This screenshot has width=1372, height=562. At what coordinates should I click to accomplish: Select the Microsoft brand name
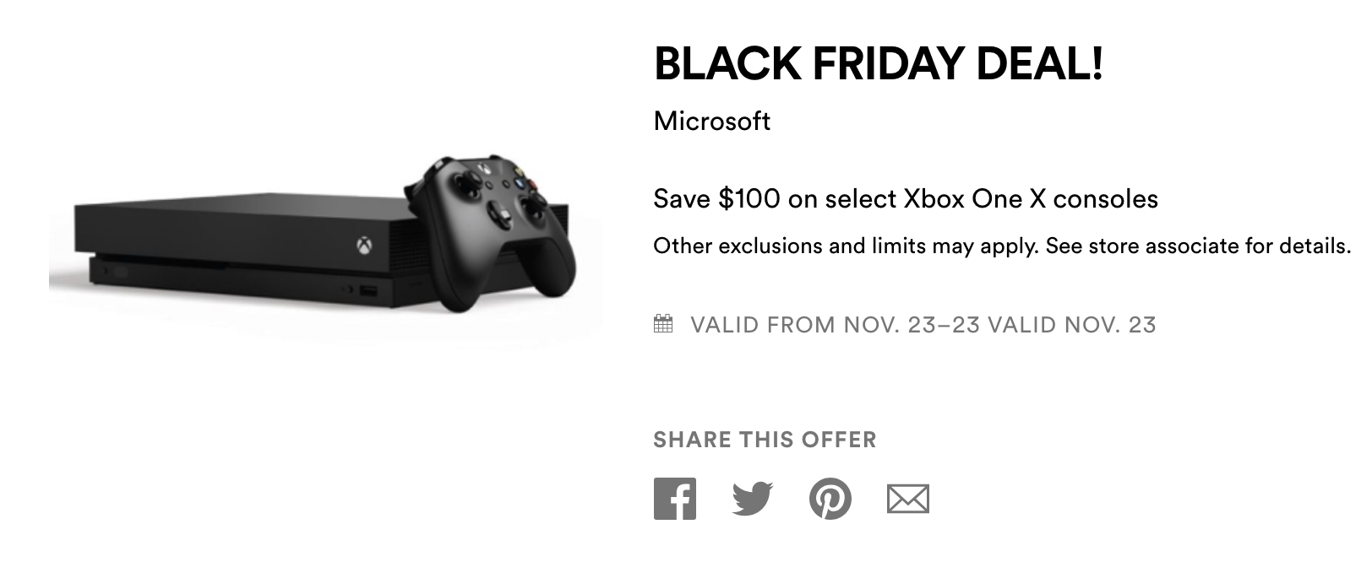click(x=711, y=122)
